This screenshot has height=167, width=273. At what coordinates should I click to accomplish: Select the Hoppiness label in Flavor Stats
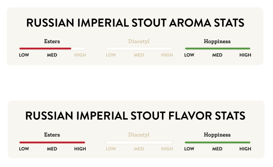point(217,135)
